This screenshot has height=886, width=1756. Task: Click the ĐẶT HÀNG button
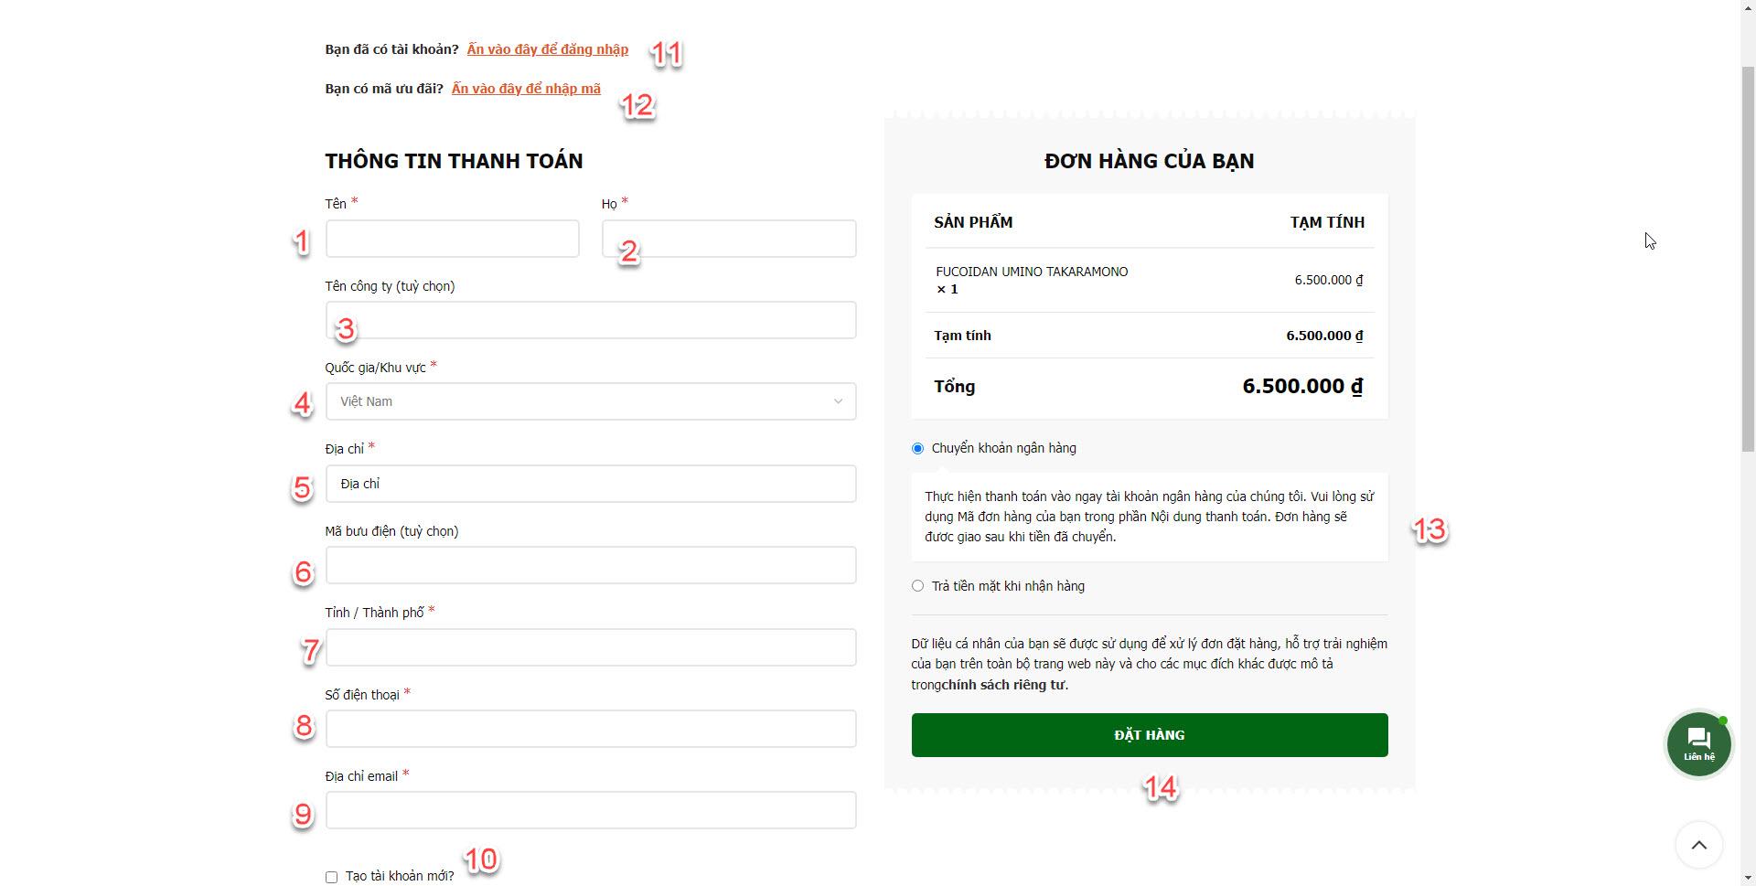click(1150, 735)
